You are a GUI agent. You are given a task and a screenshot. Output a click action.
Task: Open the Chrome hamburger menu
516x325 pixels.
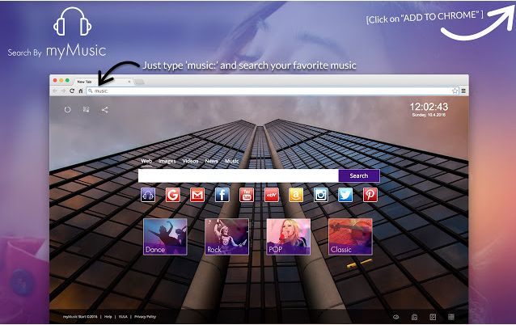pyautogui.click(x=463, y=91)
